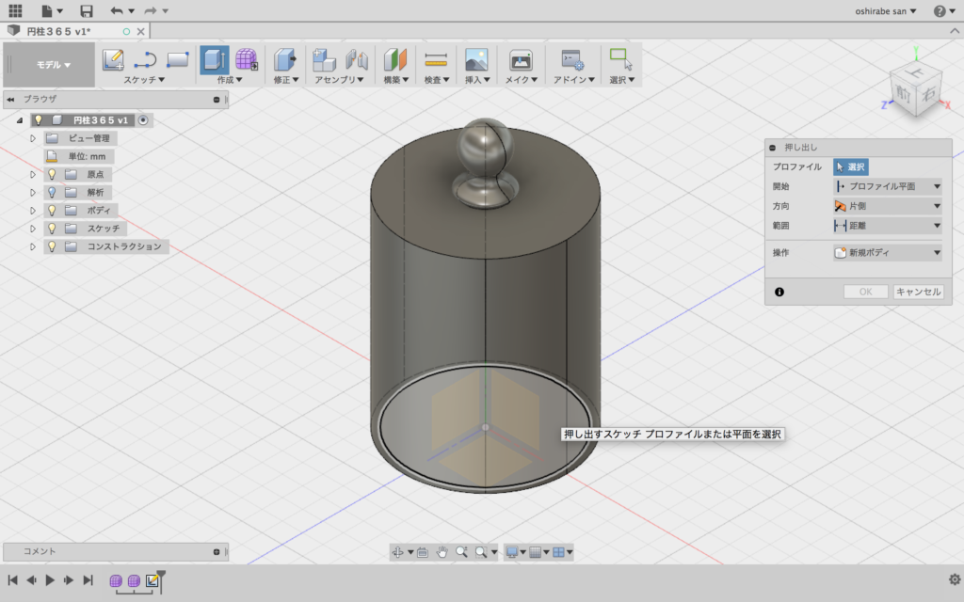Click the 3D print icon above メイク

(521, 59)
